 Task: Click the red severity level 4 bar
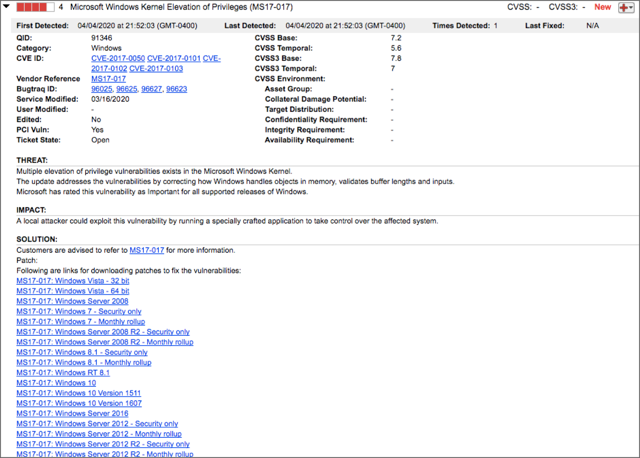[x=35, y=7]
